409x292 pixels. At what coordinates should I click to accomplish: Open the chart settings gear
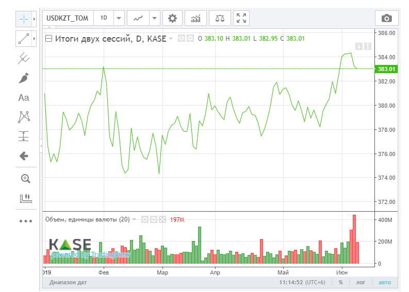pyautogui.click(x=172, y=18)
